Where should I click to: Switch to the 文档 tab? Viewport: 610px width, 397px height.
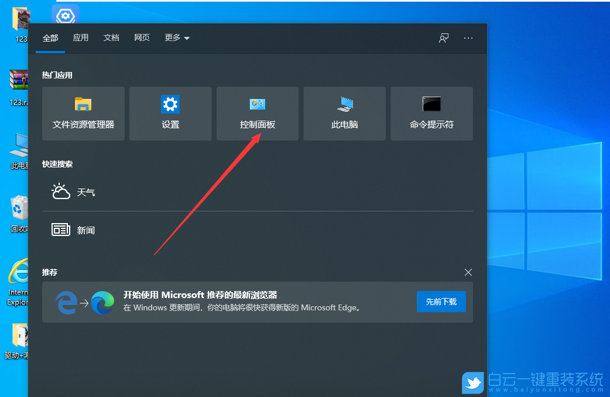111,37
